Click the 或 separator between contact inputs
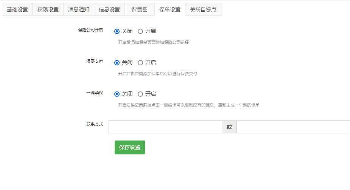This screenshot has height=190, width=350. click(229, 127)
